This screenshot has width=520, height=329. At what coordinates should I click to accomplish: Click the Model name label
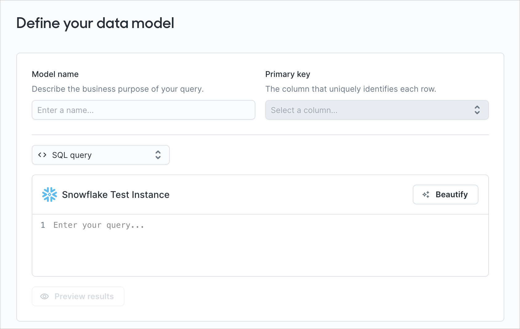point(55,74)
